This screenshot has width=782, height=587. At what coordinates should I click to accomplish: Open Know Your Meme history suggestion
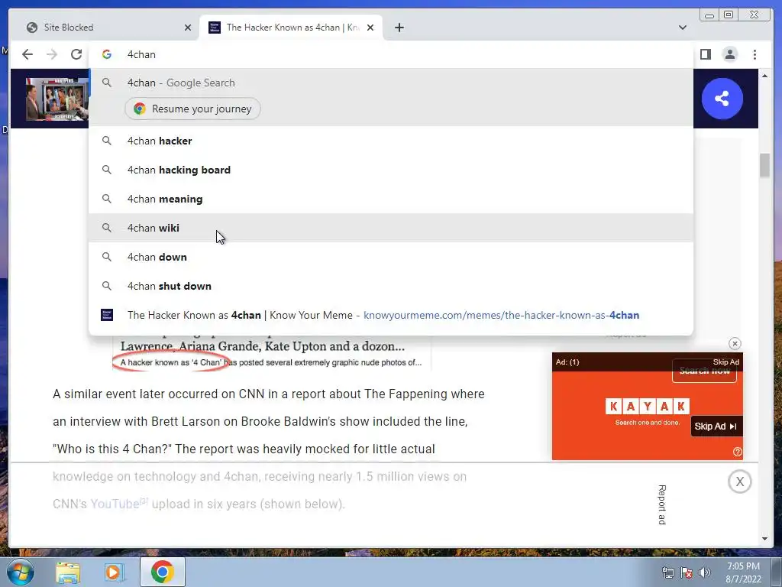(x=390, y=315)
